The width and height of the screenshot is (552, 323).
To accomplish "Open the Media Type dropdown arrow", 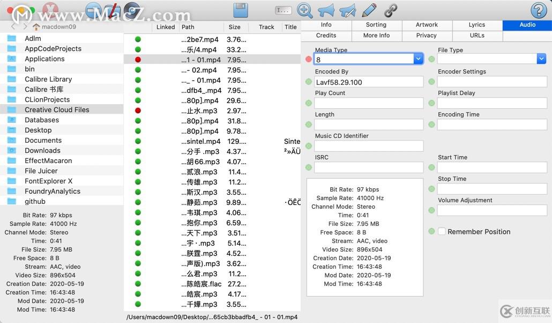I will tap(418, 59).
